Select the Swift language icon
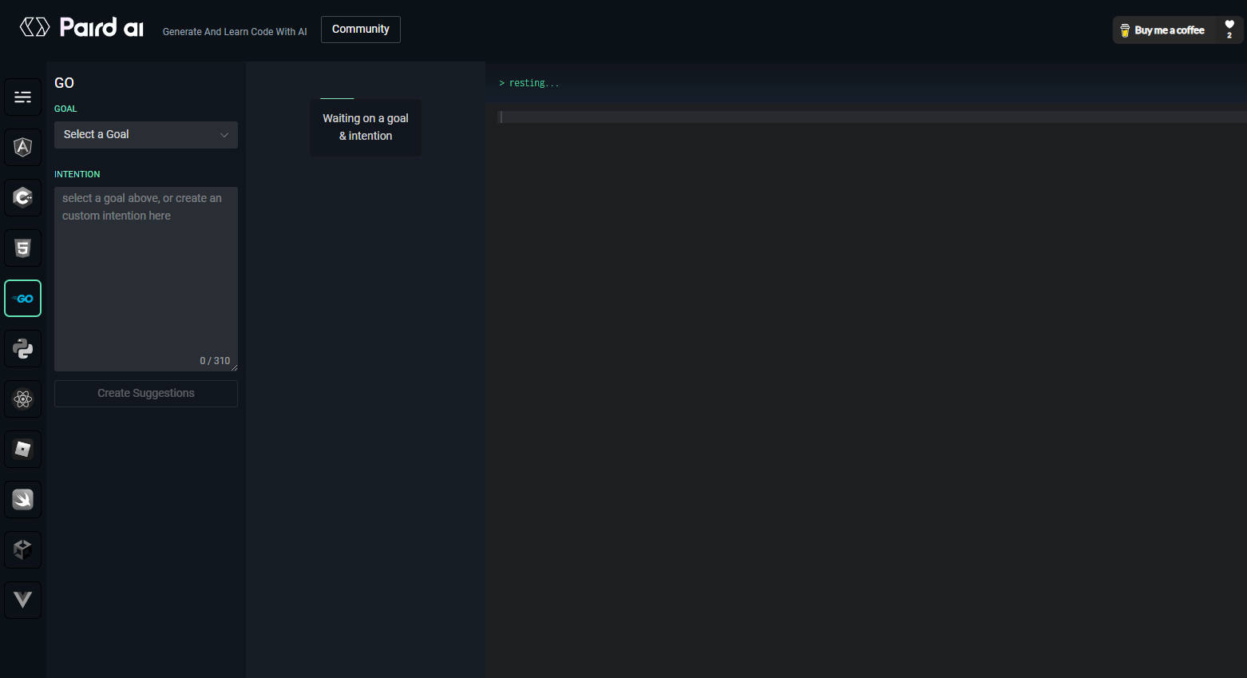1247x678 pixels. coord(22,500)
